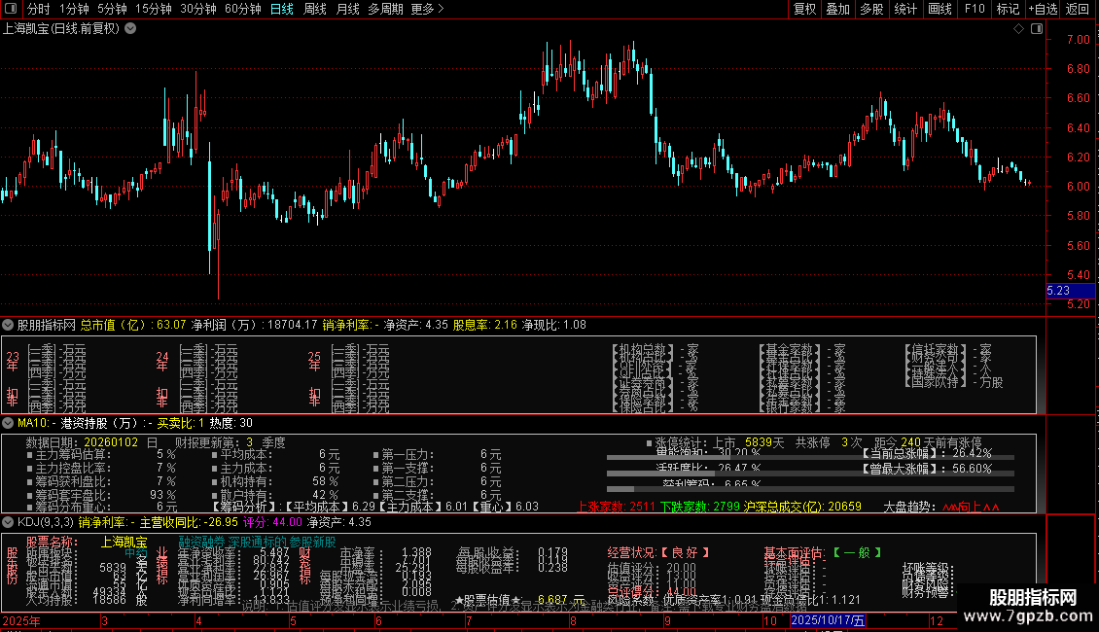The height and width of the screenshot is (632, 1099).
Task: Expand the MA10 indicator dropdown arrow
Action: (8, 423)
